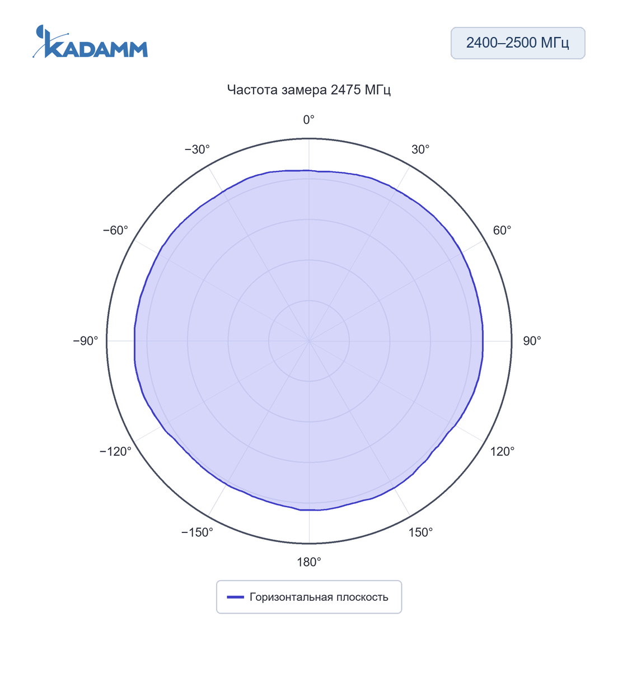618x678 pixels.
Task: Click the −30° angle label
Action: tap(198, 149)
